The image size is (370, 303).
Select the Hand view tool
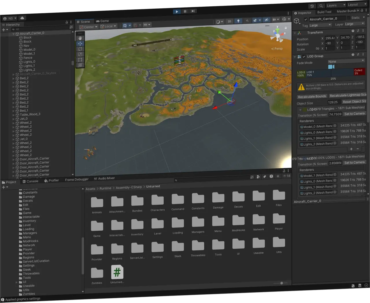[x=80, y=38]
